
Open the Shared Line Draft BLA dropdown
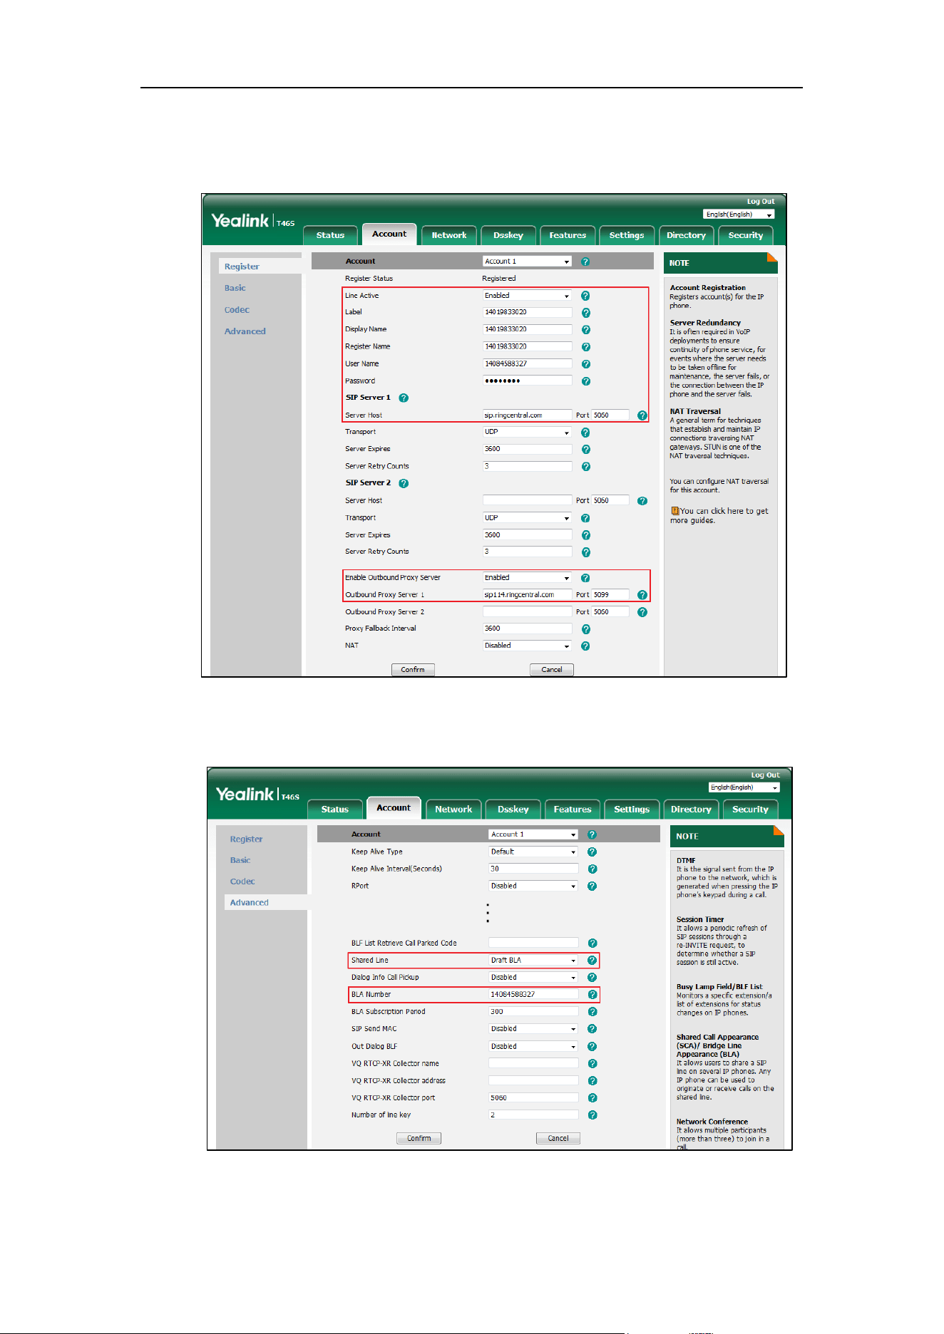(x=533, y=961)
